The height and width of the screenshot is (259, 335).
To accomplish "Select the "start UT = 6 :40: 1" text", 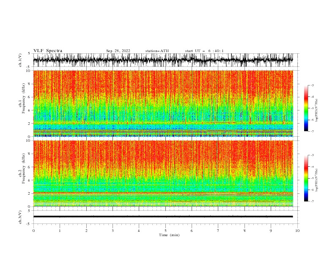I will coord(204,51).
